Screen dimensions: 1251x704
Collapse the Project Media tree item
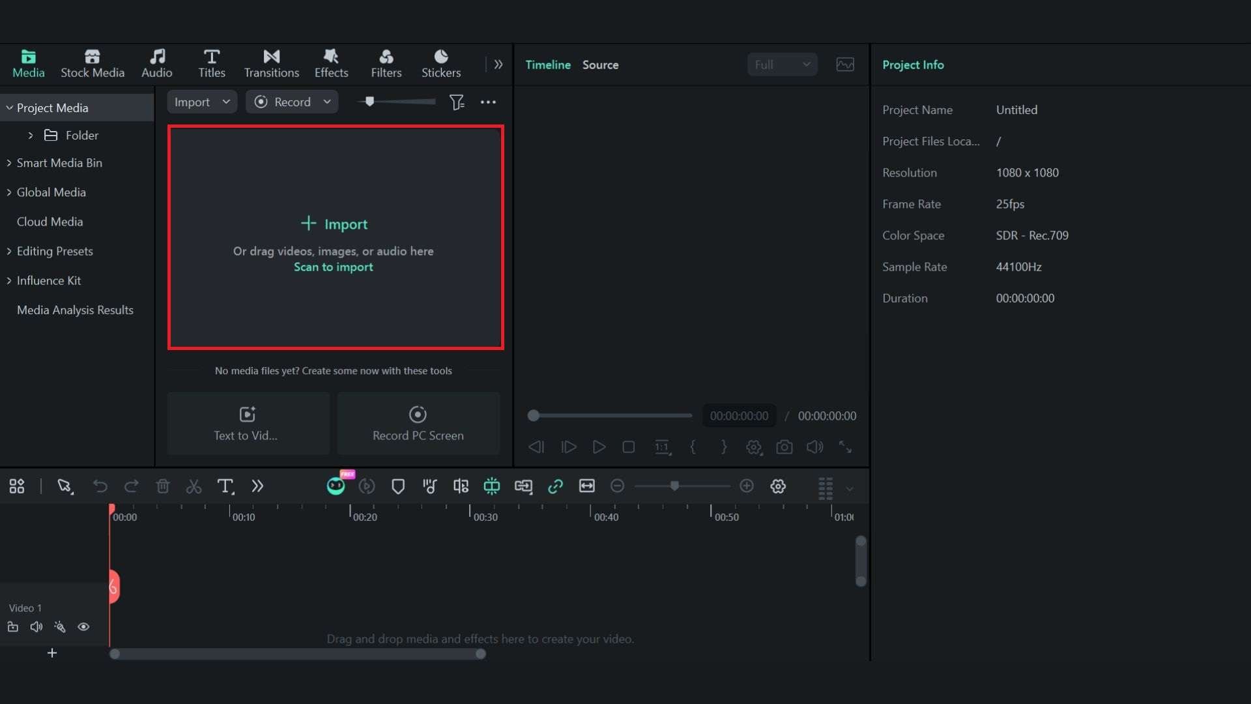10,108
